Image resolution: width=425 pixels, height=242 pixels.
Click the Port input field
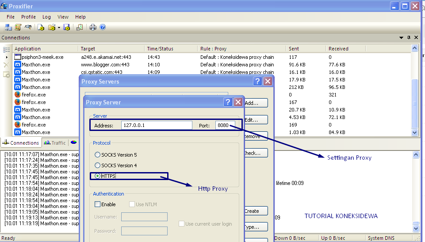click(x=225, y=125)
